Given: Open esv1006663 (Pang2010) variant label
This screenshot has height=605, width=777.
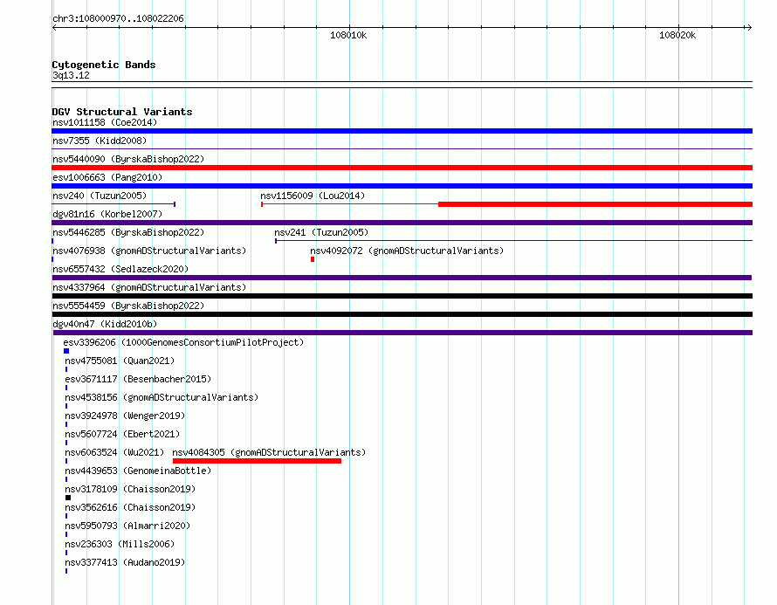Looking at the screenshot, I should coord(107,177).
